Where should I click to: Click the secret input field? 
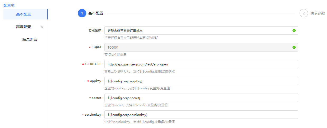coord(201,98)
